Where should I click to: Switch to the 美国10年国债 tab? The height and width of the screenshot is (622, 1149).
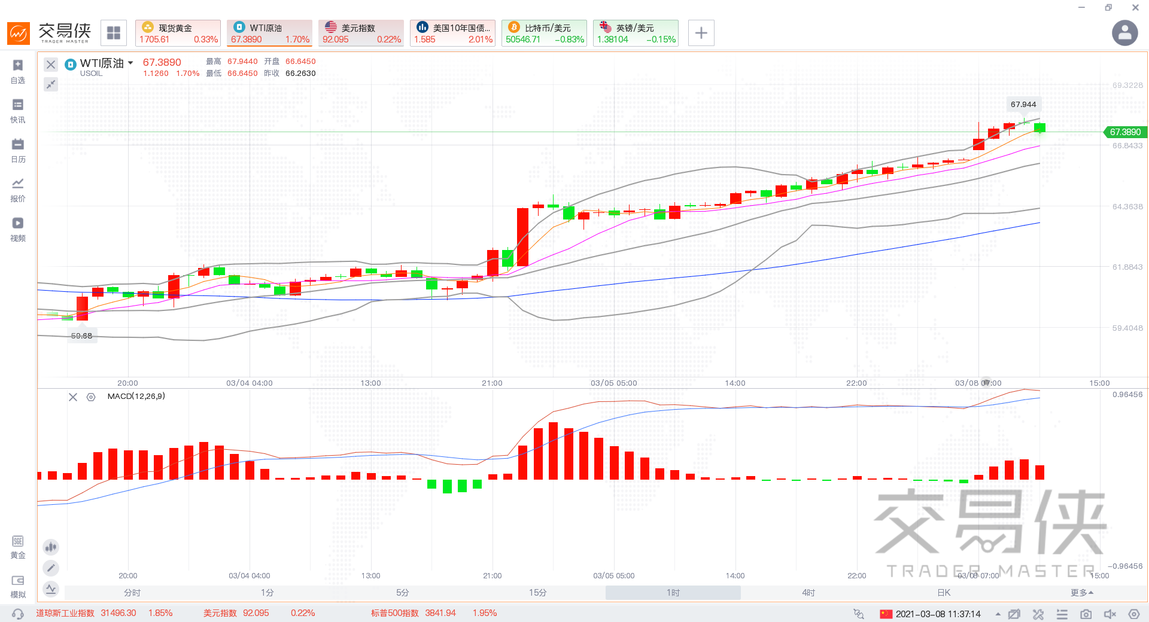tap(452, 33)
